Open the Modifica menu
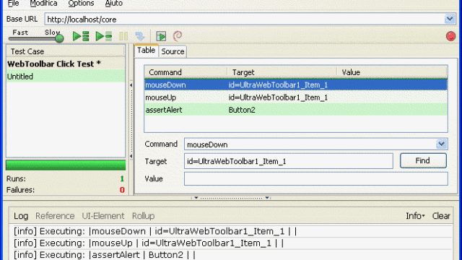 pos(43,4)
